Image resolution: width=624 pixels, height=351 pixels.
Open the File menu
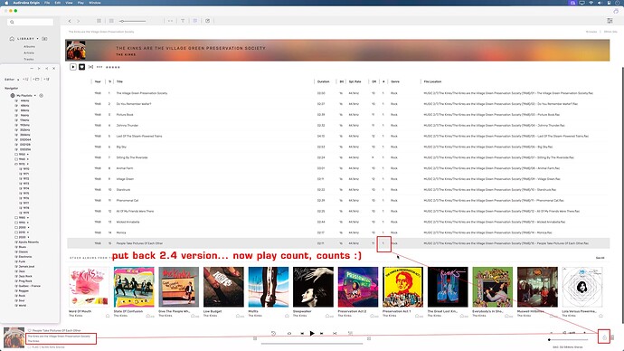pyautogui.click(x=47, y=3)
